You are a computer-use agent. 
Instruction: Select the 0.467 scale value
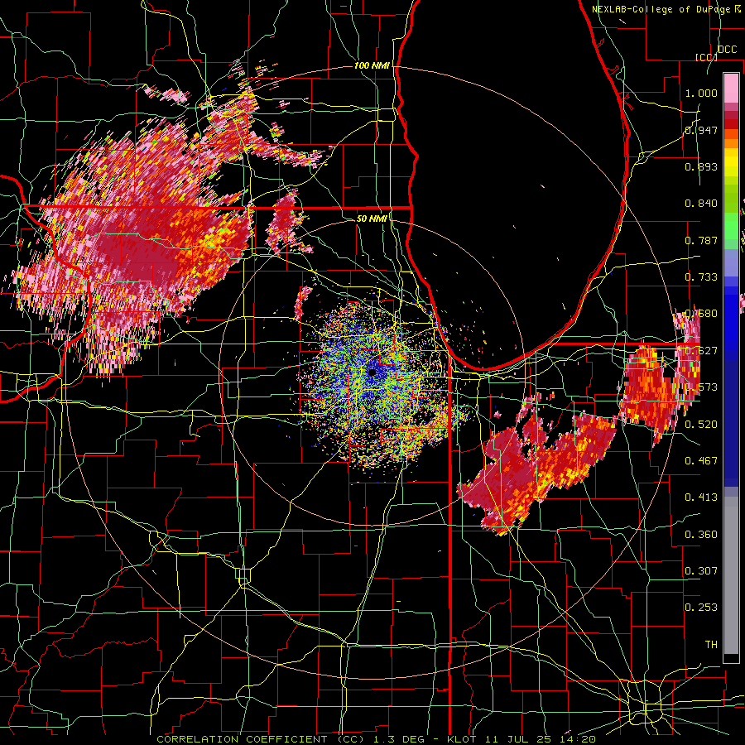pos(701,461)
